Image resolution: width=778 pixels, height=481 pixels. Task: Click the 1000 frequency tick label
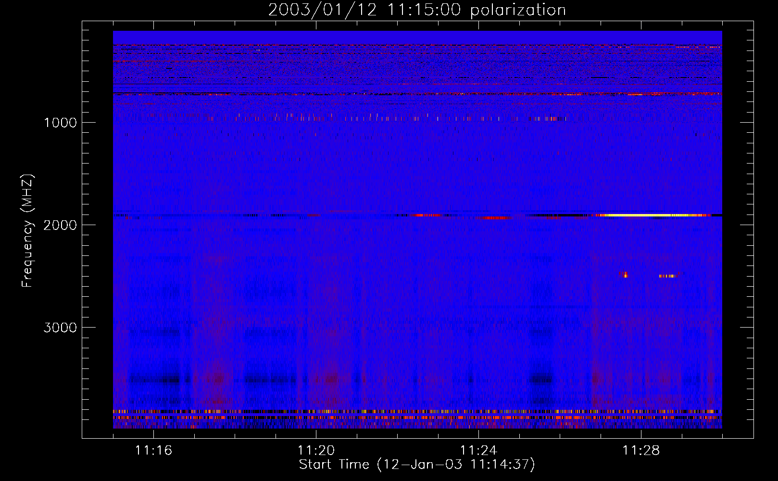tap(61, 123)
